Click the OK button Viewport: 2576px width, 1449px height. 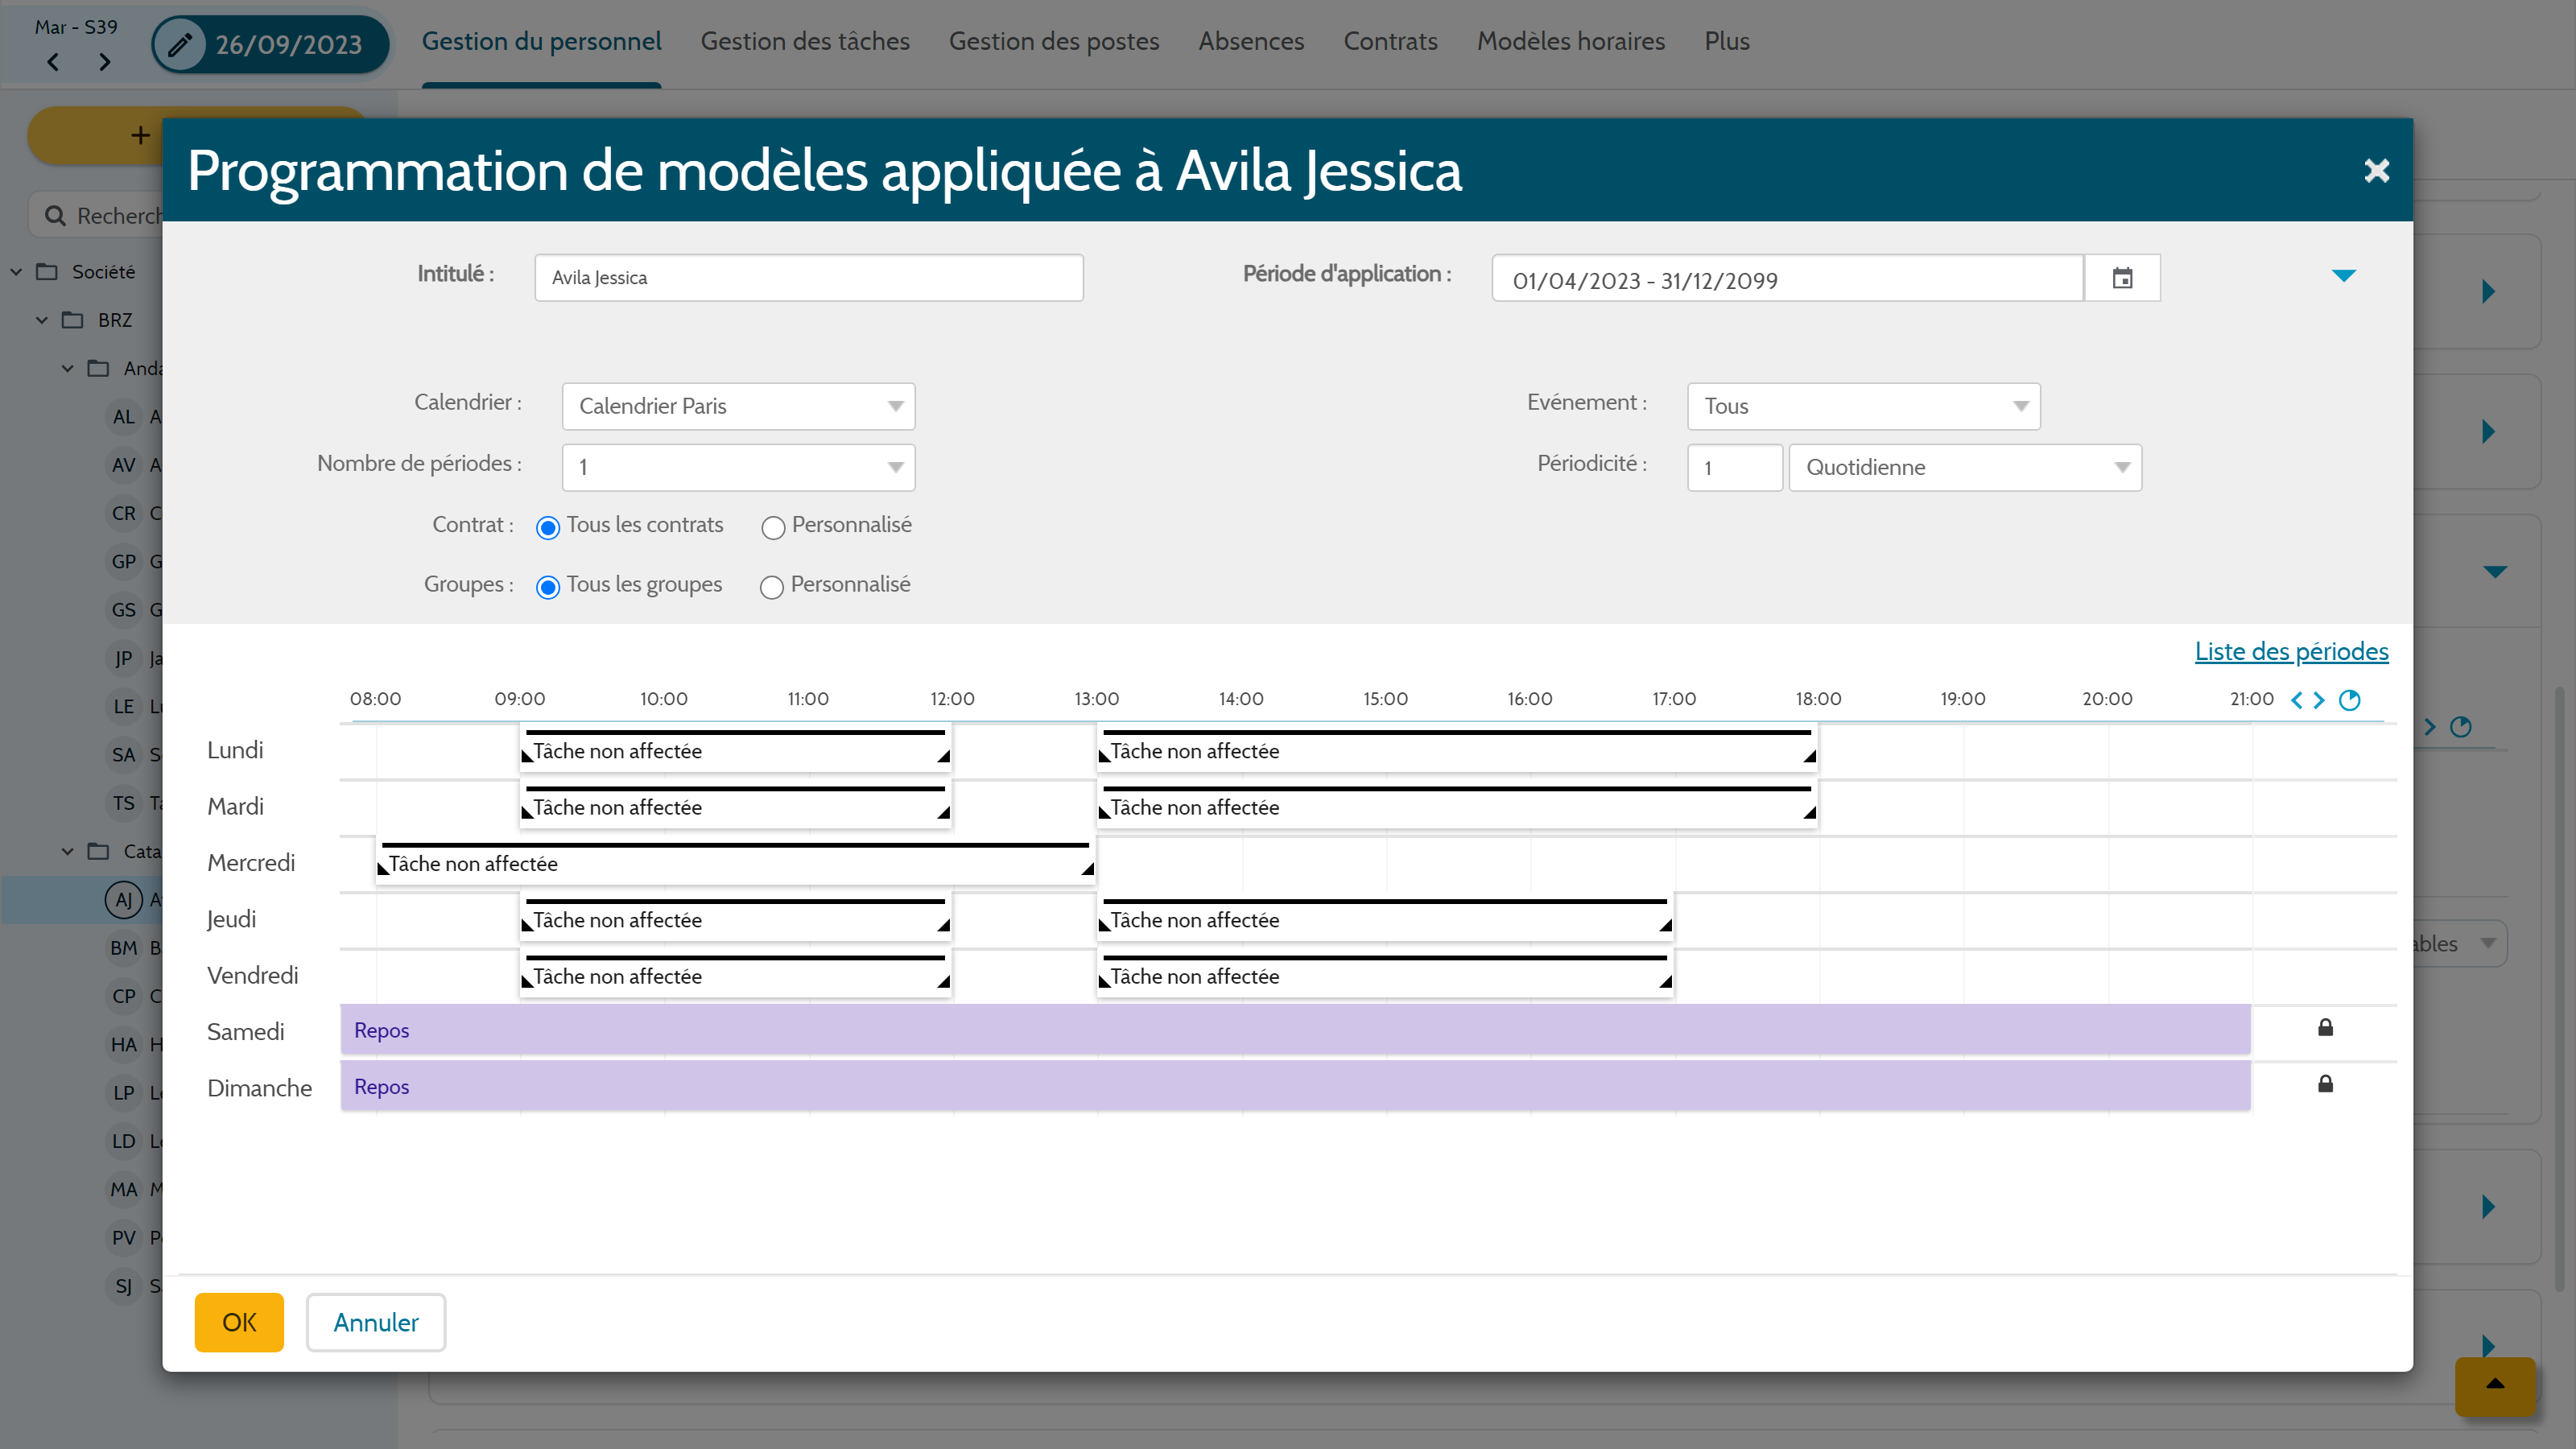239,1322
